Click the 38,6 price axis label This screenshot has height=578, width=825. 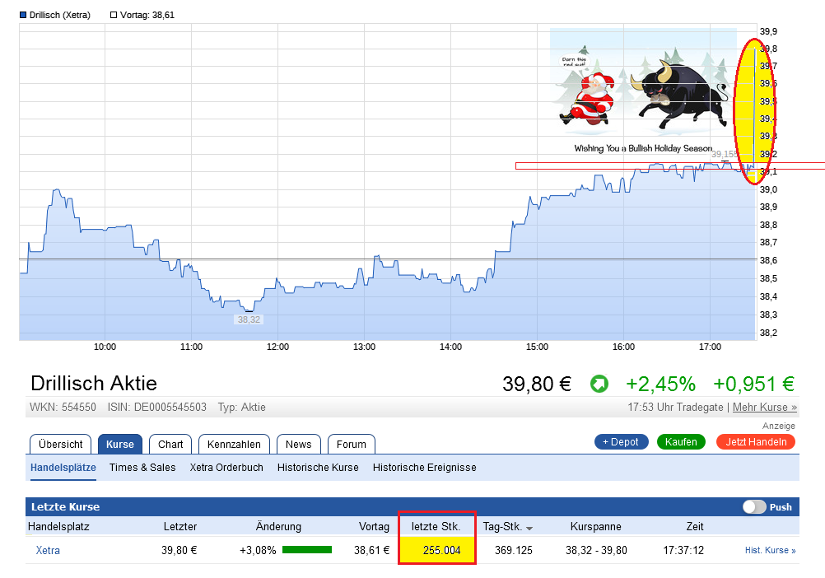tap(768, 260)
